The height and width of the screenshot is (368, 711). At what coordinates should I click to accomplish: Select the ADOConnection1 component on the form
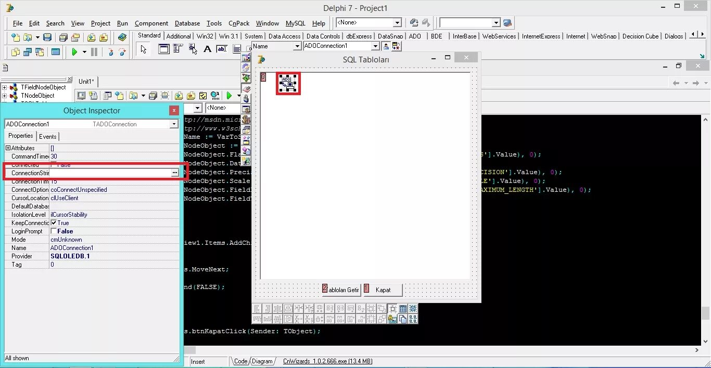click(x=288, y=83)
